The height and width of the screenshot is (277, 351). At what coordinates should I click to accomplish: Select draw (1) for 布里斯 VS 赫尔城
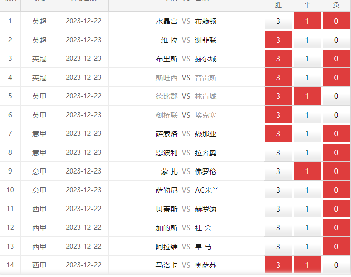pos(307,58)
